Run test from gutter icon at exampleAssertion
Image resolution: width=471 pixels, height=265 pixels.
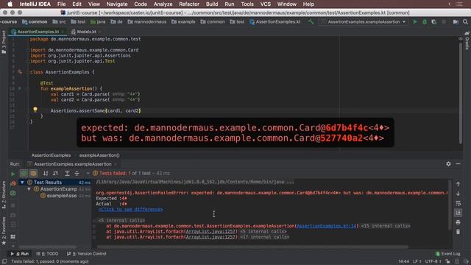pyautogui.click(x=20, y=88)
